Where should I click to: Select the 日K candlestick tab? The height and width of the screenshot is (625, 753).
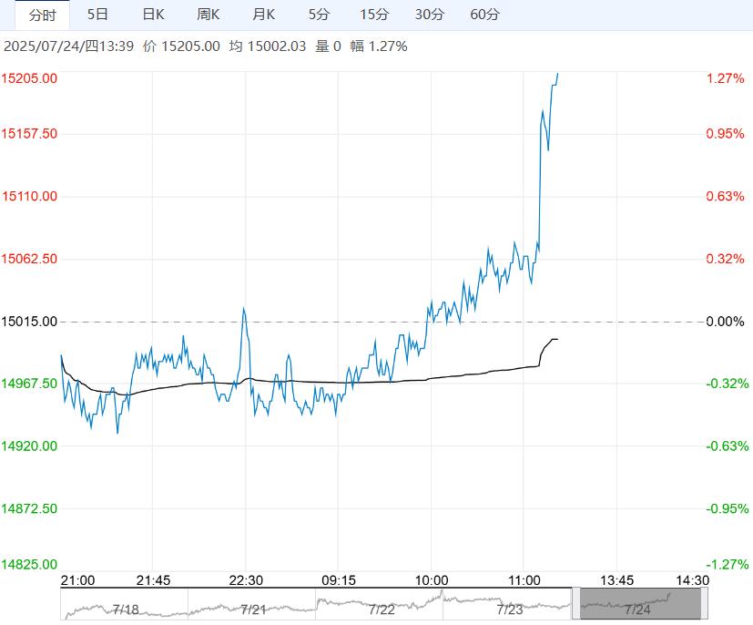(154, 15)
